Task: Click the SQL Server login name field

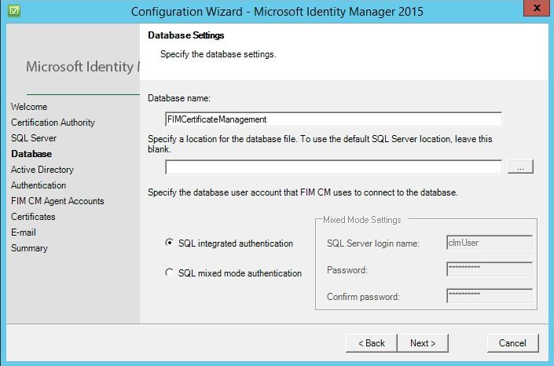Action: click(490, 243)
